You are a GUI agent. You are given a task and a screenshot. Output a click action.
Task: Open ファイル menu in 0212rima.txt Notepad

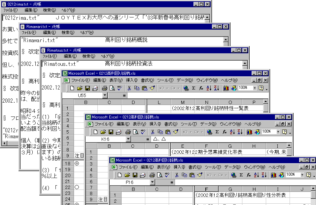coord(11,10)
